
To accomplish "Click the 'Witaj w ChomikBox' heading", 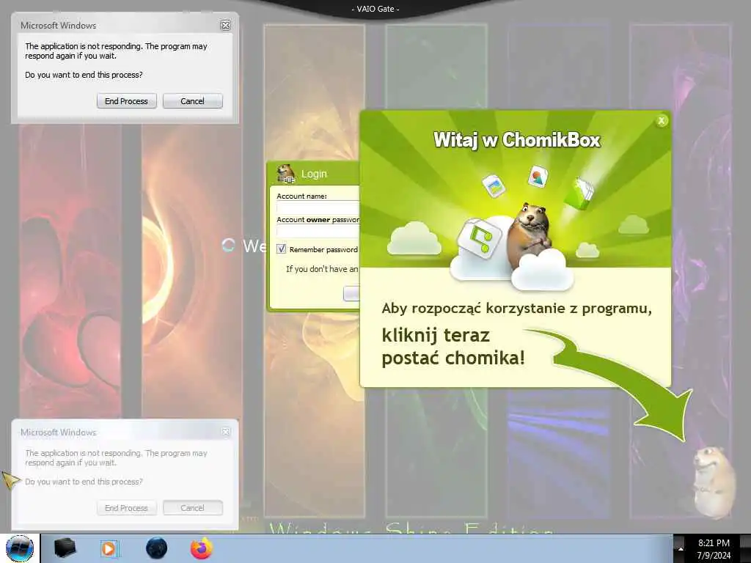I will click(517, 140).
